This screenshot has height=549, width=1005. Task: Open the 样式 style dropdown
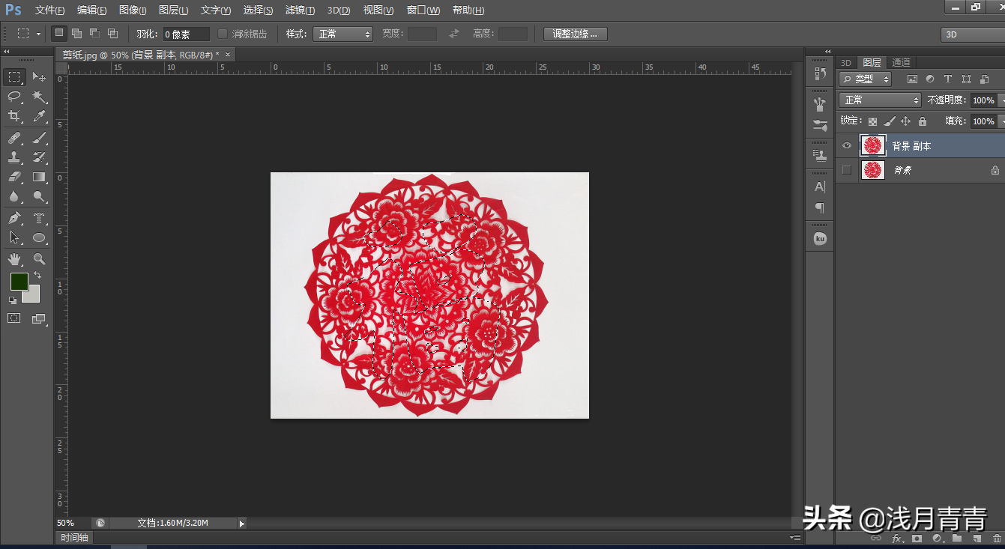(x=343, y=34)
